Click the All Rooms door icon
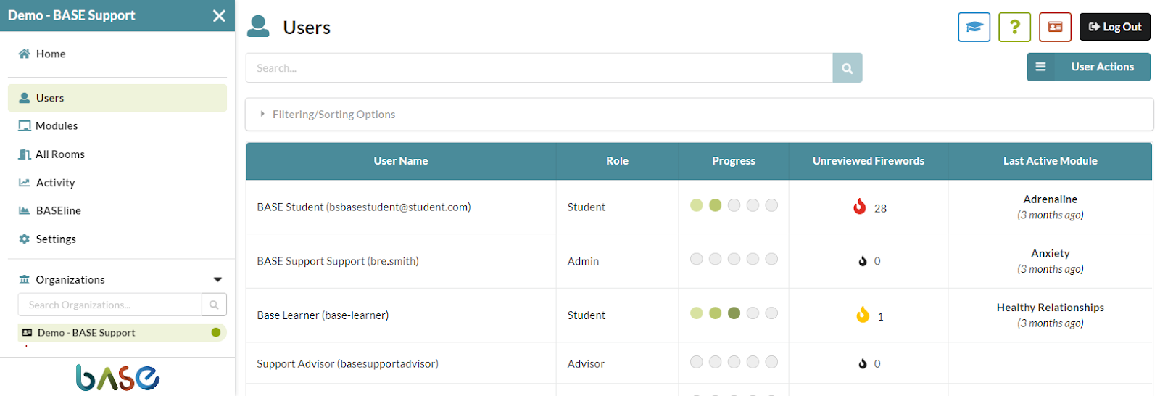The image size is (1160, 396). pyautogui.click(x=25, y=154)
